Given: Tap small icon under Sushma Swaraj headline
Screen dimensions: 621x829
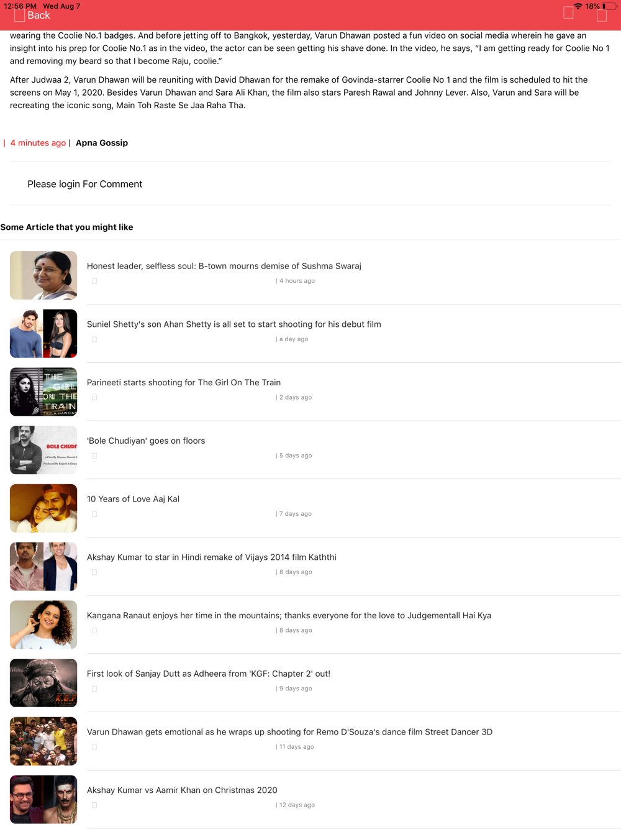Looking at the screenshot, I should [94, 281].
